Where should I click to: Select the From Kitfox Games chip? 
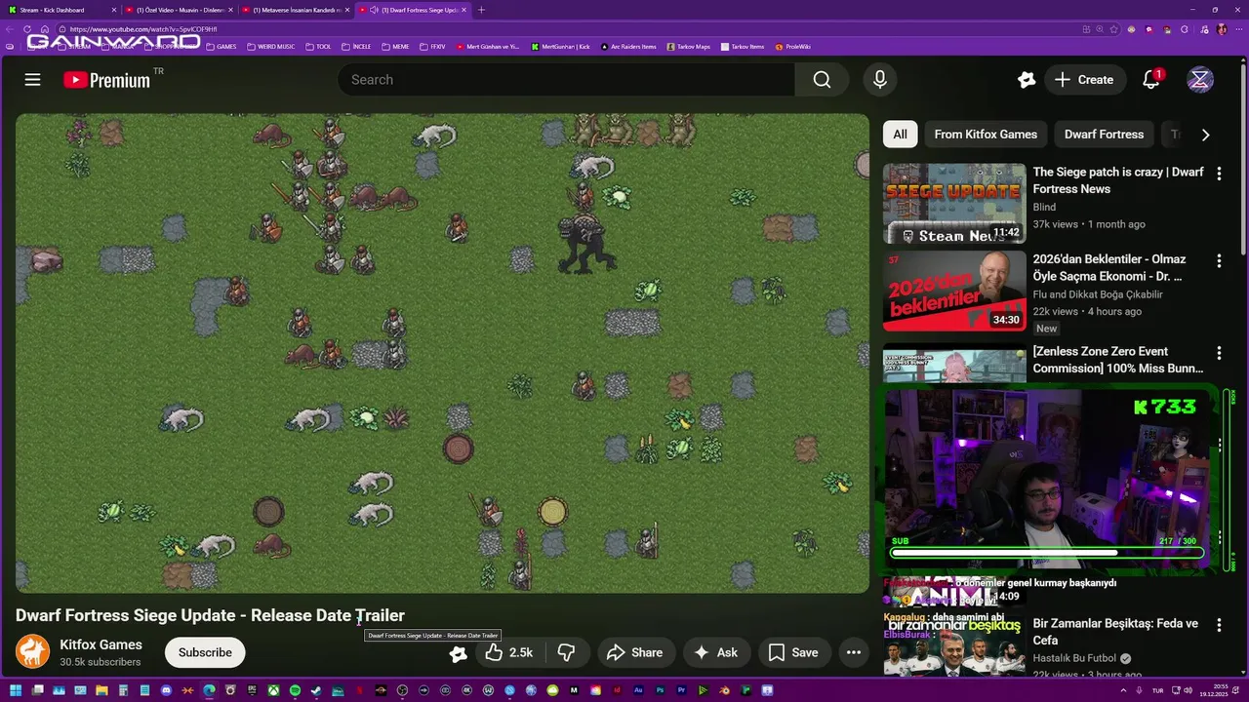pos(986,135)
